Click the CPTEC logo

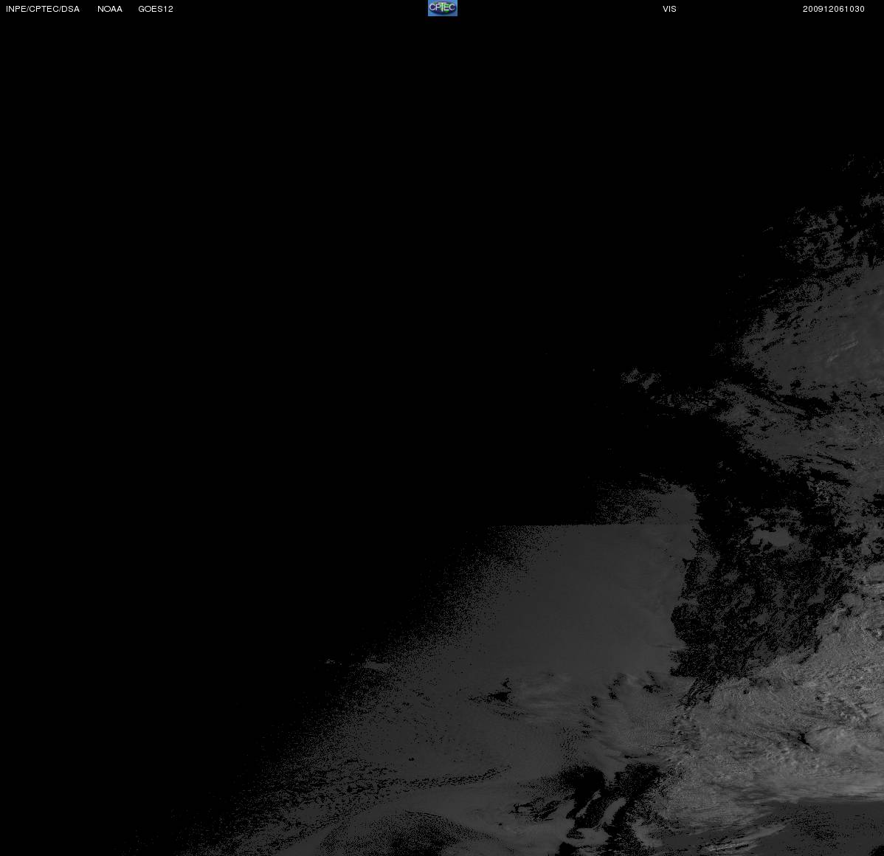coord(443,8)
